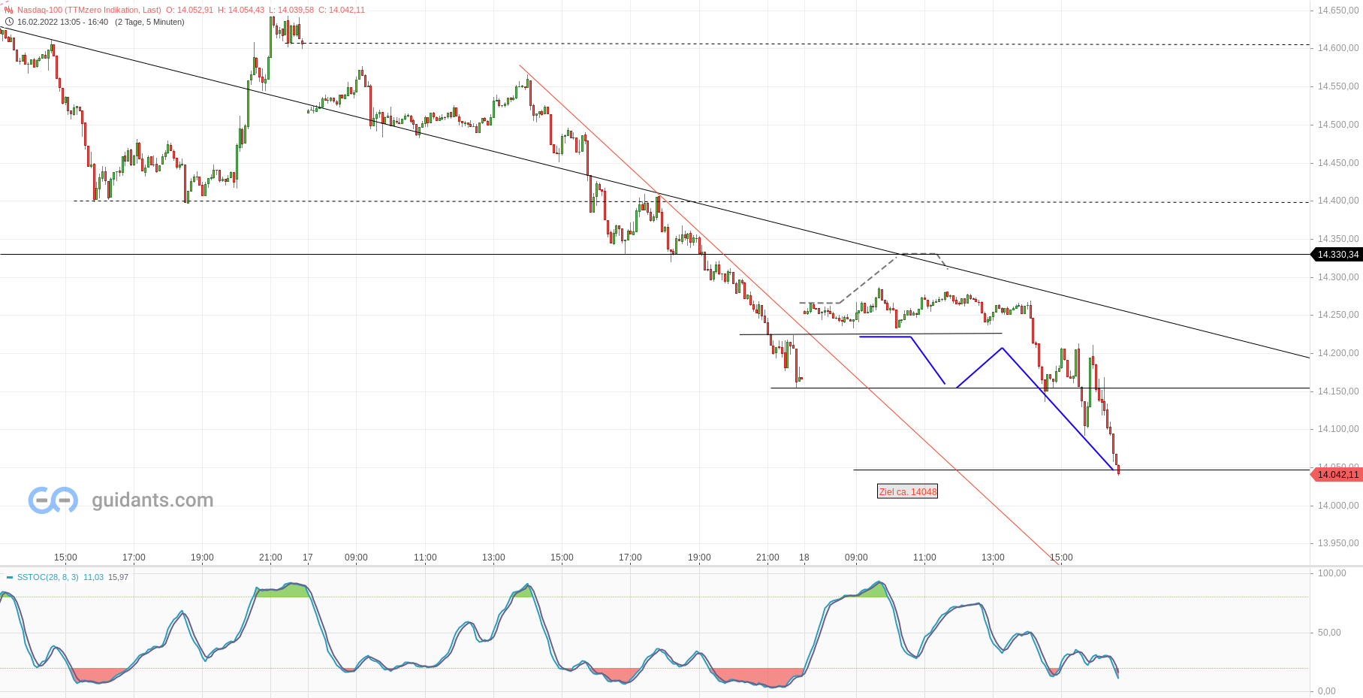This screenshot has width=1363, height=698.
Task: Select the candlestick chart symbol icon
Action: click(x=8, y=11)
